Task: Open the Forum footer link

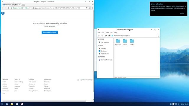Action: pyautogui.click(x=46, y=84)
